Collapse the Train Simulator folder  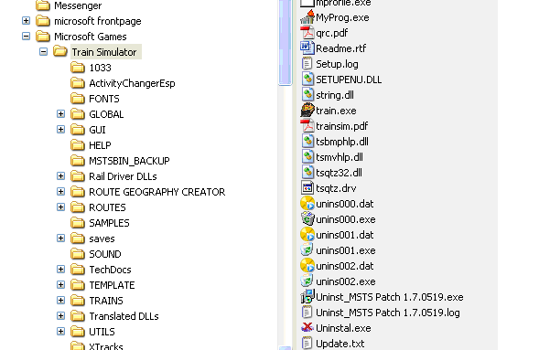click(x=43, y=52)
